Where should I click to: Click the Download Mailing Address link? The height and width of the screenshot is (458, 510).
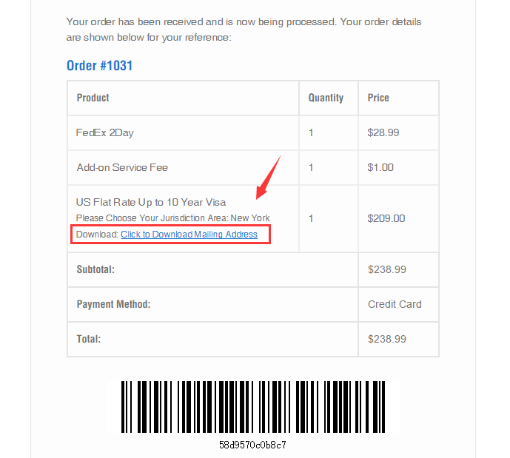point(189,235)
